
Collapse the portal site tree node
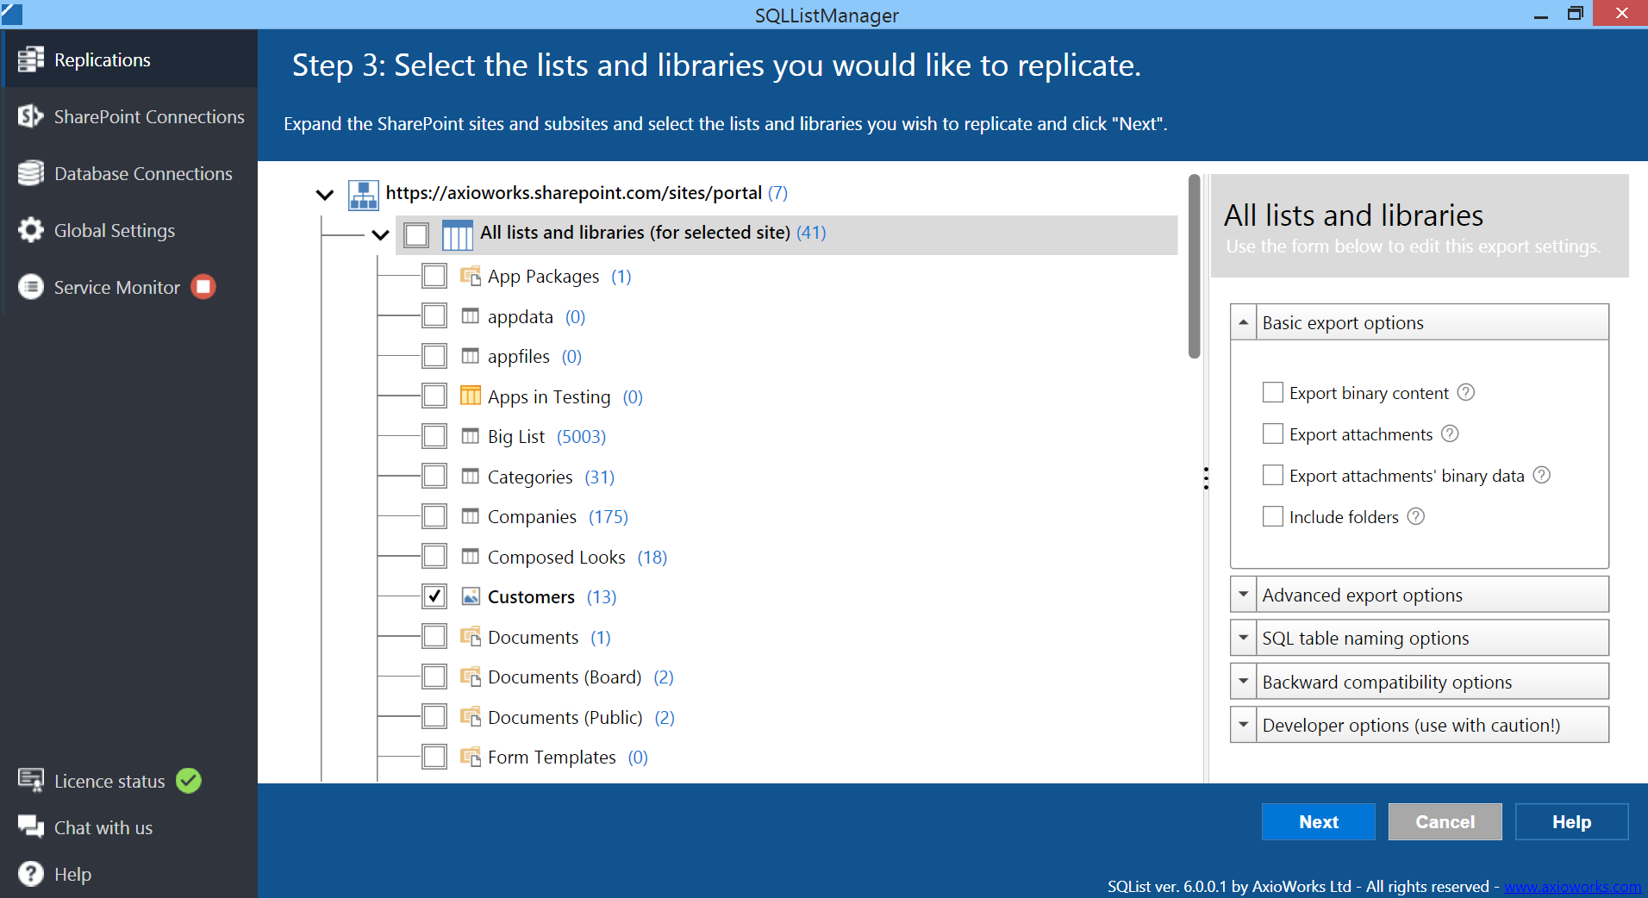click(325, 195)
